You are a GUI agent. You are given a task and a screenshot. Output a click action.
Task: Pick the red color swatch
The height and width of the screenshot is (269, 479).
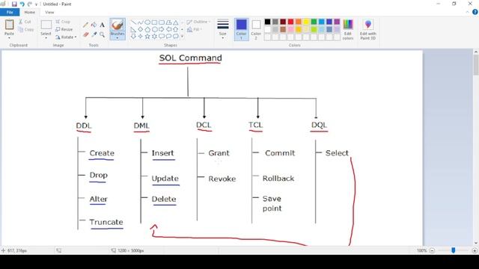(x=290, y=22)
